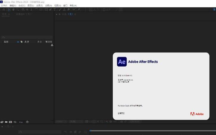216x135 pixels.
Task: Open the resolution dropdown in viewer
Action: [76, 122]
